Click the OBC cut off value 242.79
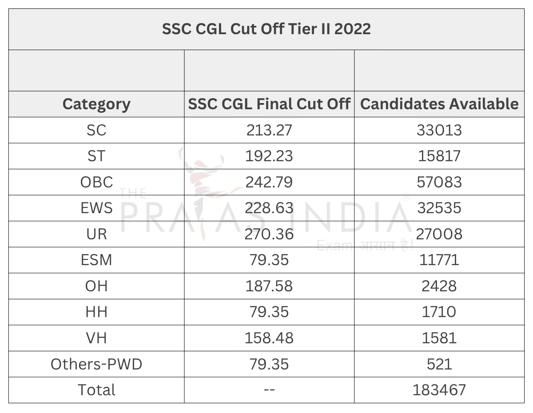533x413 pixels. coord(269,182)
